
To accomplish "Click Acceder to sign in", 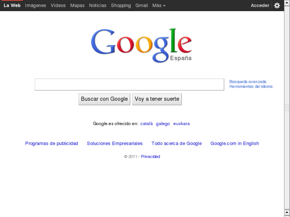I will (260, 6).
